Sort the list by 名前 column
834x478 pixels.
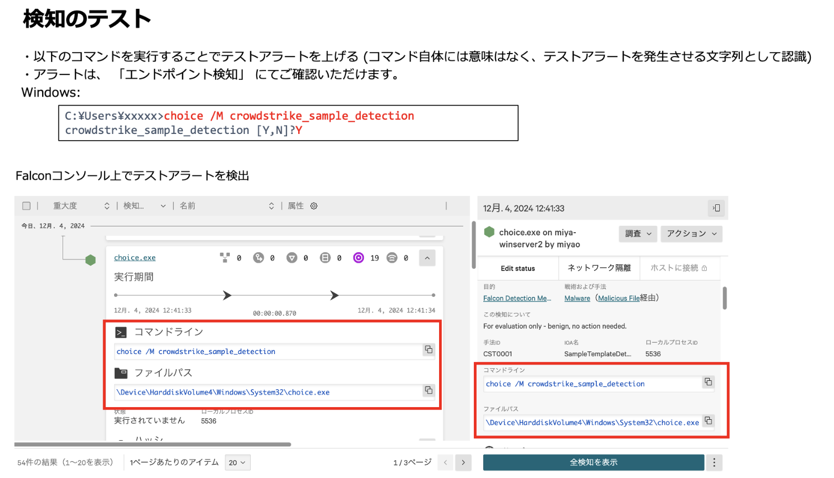point(271,206)
